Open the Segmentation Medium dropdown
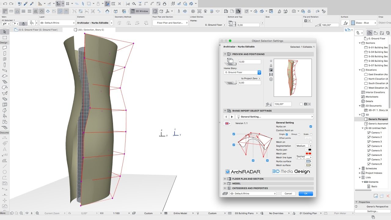The height and width of the screenshot is (220, 391). [304, 146]
